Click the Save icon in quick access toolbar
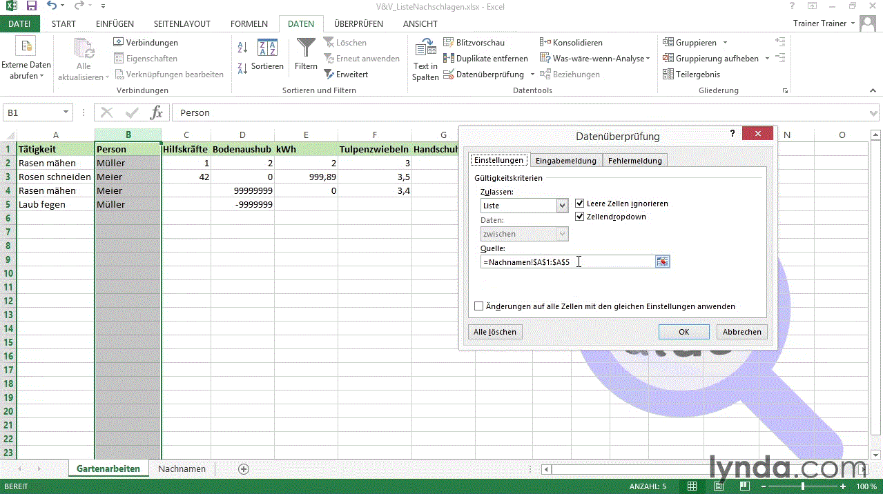Viewport: 883px width, 494px height. coord(31,6)
